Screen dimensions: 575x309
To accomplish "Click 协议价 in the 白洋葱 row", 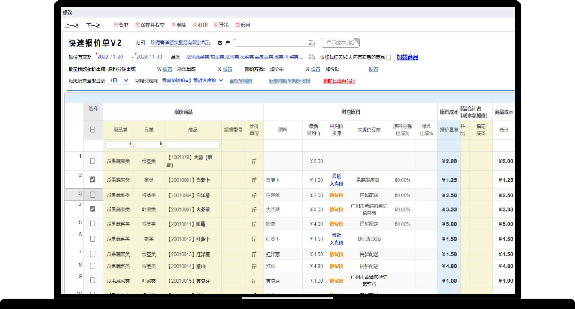I will pyautogui.click(x=336, y=195).
